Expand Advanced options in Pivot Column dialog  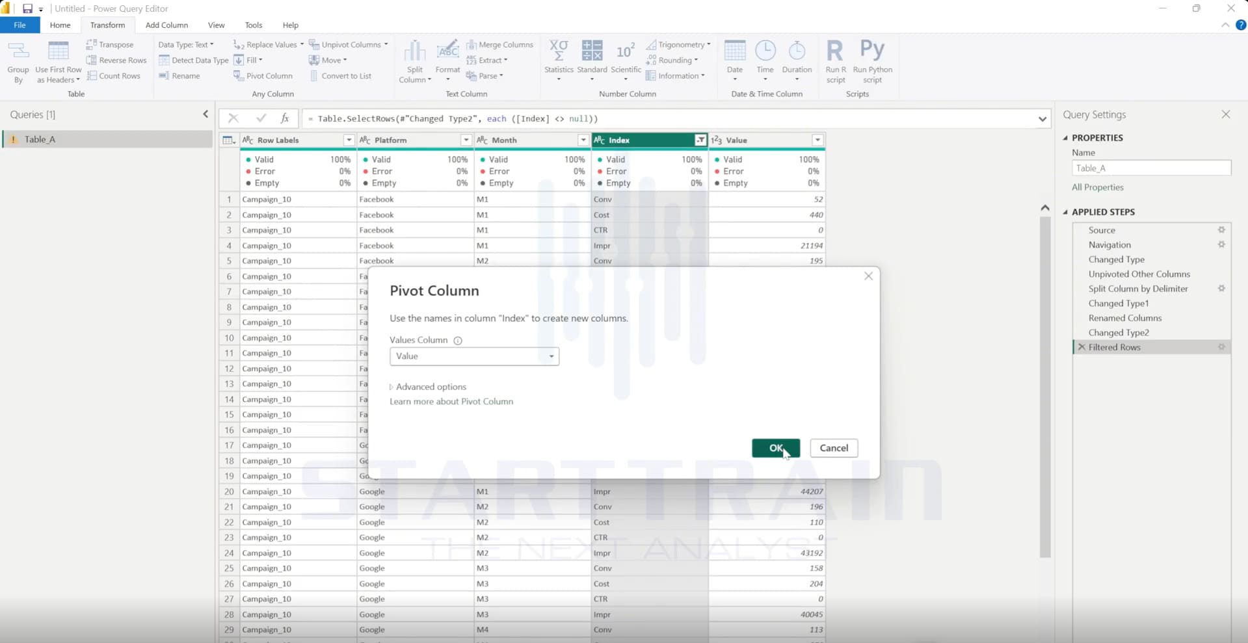(x=428, y=387)
